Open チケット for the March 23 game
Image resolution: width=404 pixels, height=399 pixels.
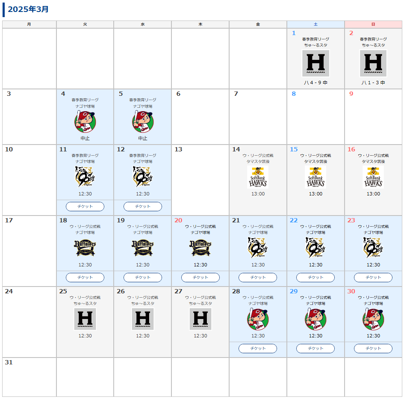tap(373, 278)
